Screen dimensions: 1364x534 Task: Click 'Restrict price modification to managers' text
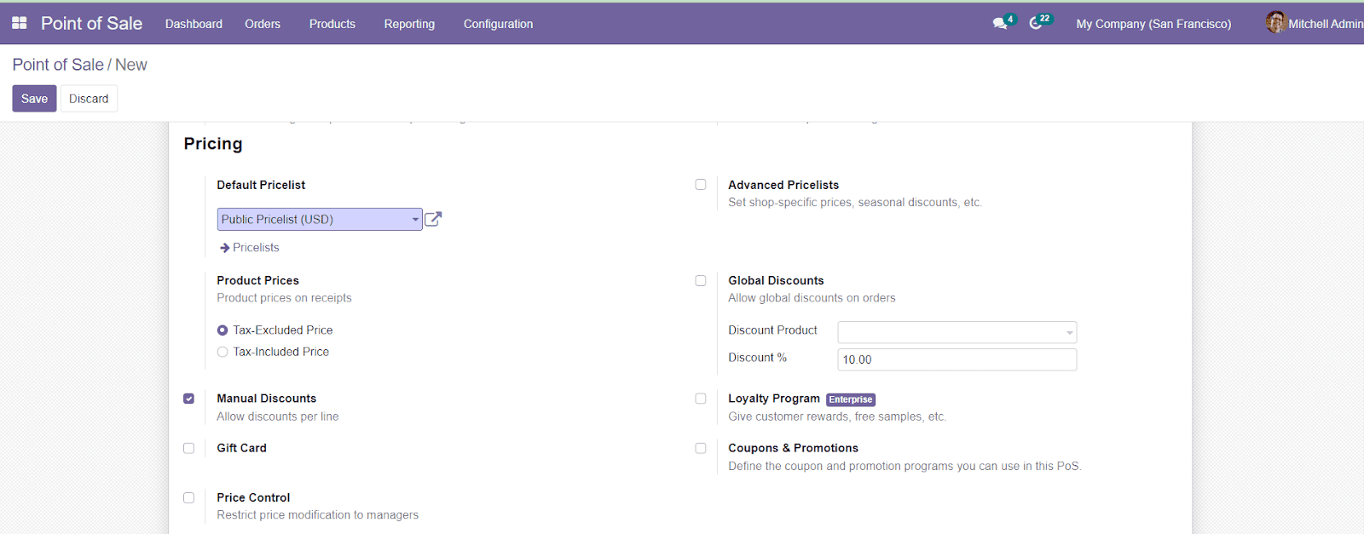(x=318, y=515)
